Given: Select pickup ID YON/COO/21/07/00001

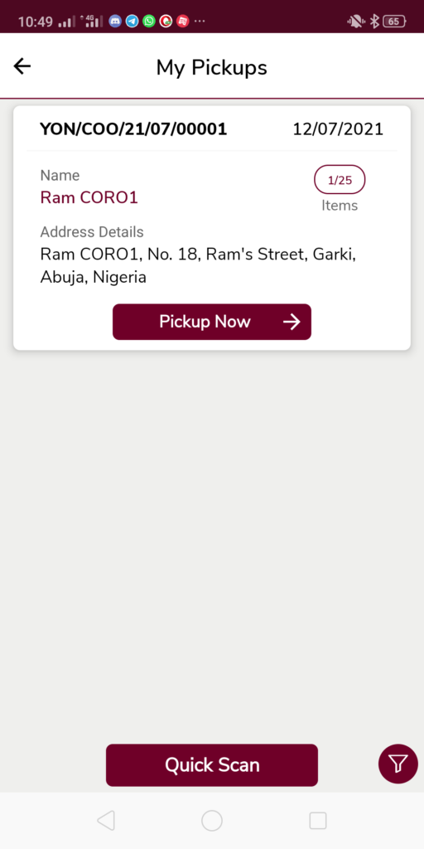Looking at the screenshot, I should 133,129.
